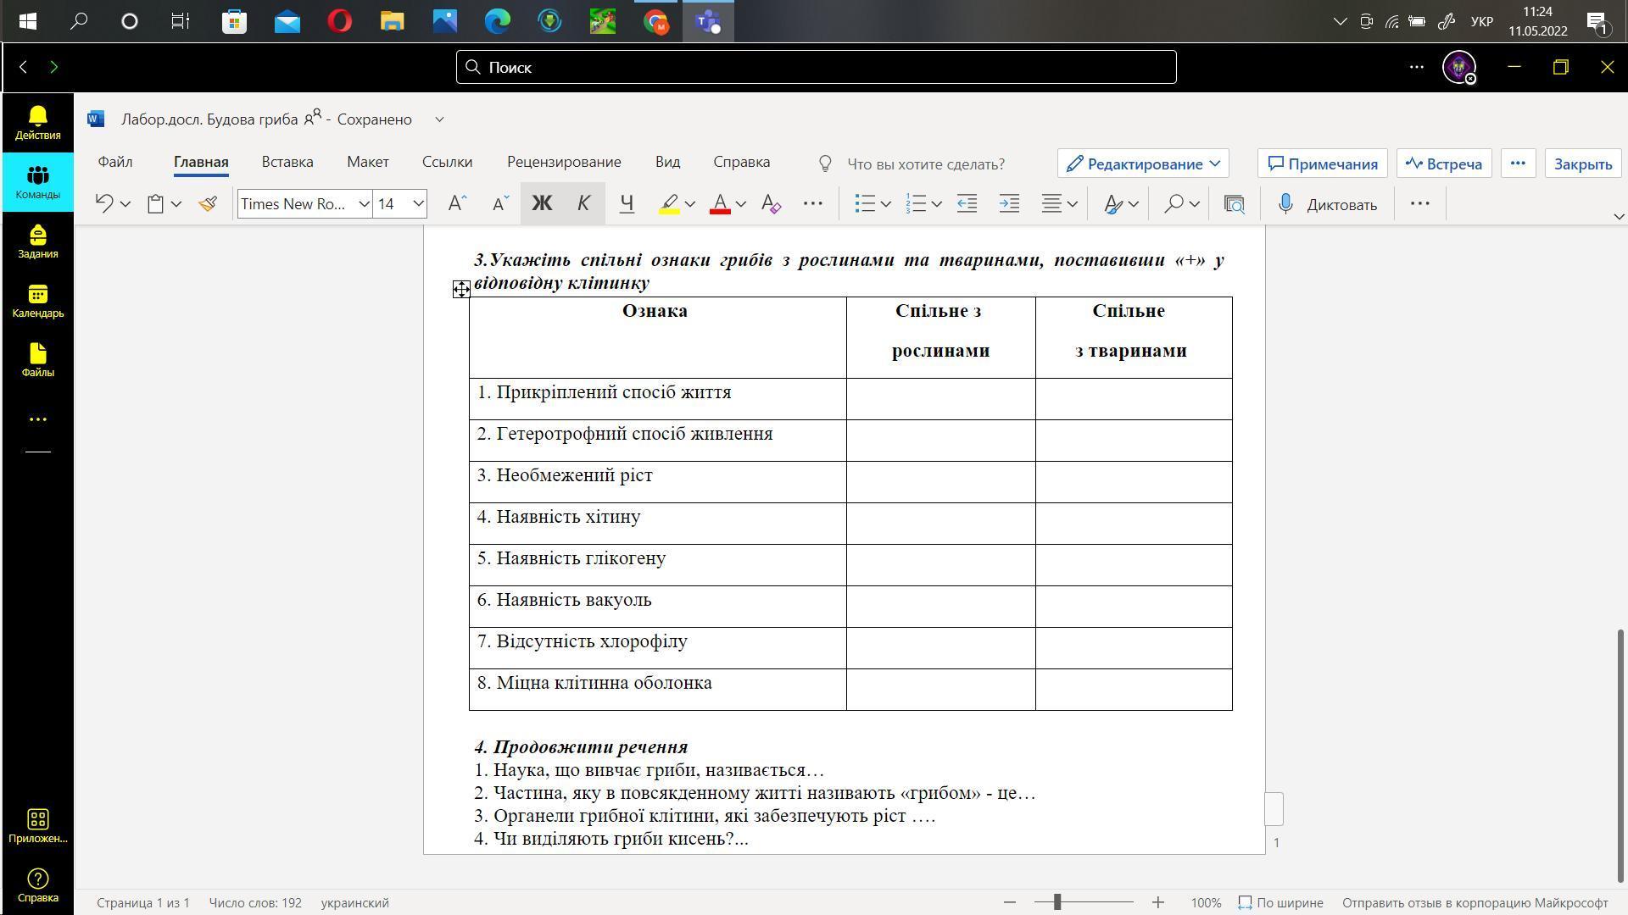Open the Примечания comments button
Screen dimensions: 1628x915
point(1323,164)
